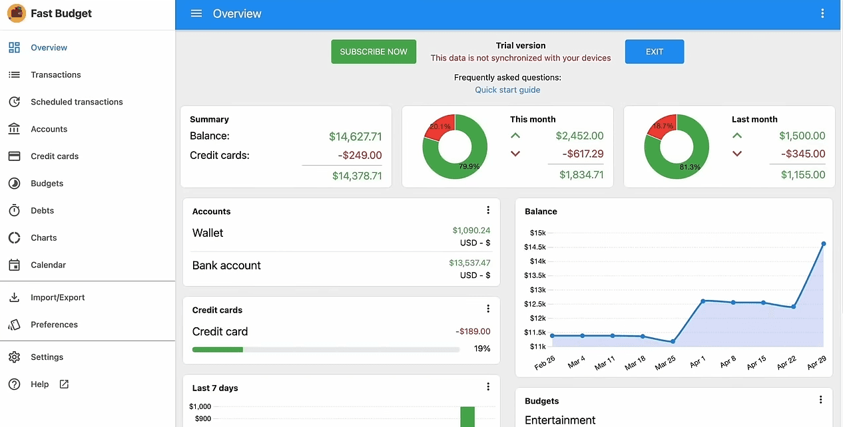
Task: Click the Transactions list icon
Action: [14, 74]
